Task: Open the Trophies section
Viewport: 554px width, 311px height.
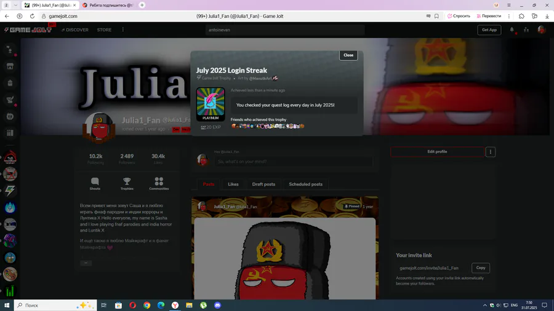Action: click(x=127, y=184)
